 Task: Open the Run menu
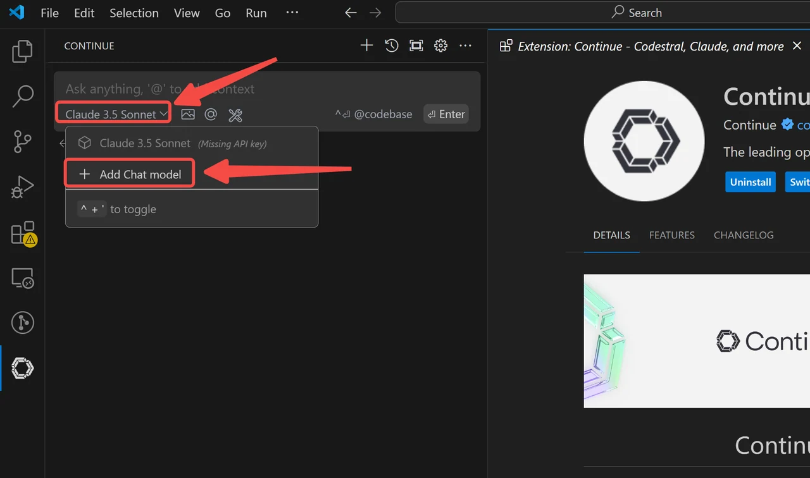256,13
